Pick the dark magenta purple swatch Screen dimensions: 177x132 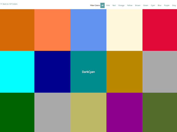tap(124, 112)
